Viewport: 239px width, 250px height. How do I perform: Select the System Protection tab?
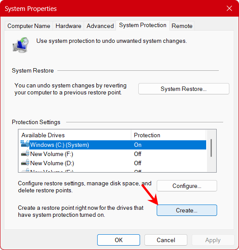tap(143, 25)
